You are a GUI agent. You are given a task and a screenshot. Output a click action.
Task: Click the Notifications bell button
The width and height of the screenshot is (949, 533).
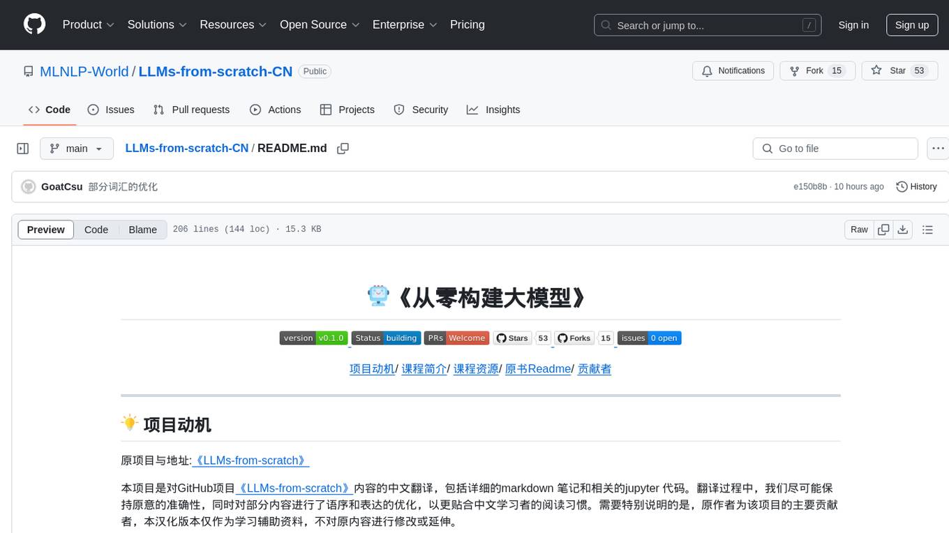[733, 70]
